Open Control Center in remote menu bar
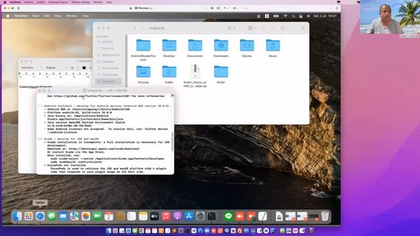Viewport: 420px width, 236px height. pos(301,16)
